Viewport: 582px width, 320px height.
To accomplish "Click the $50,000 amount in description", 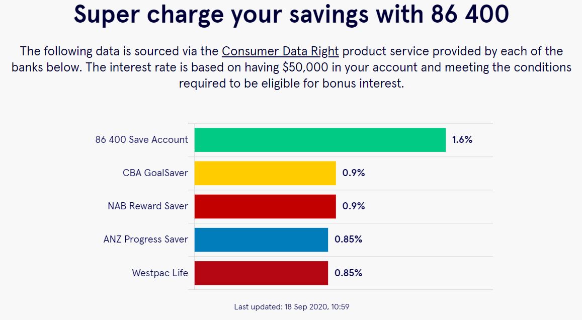I will (x=305, y=67).
